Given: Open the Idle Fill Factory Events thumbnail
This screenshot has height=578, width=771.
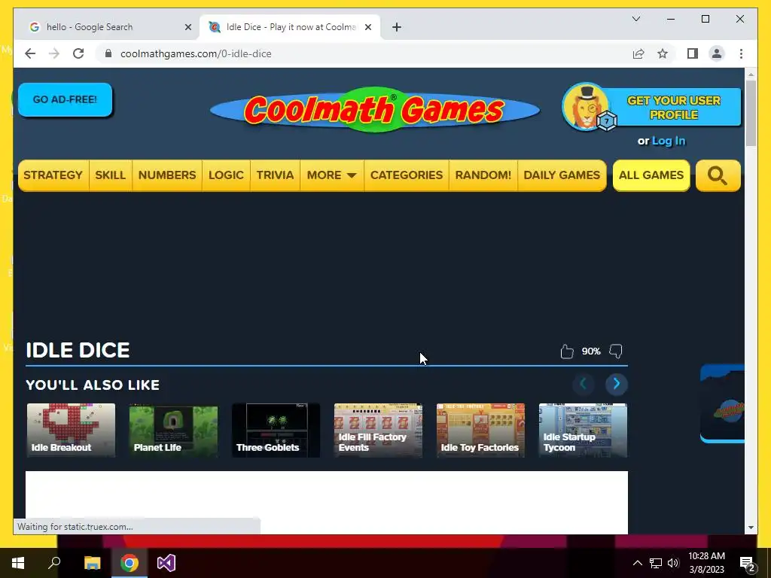Looking at the screenshot, I should pos(378,430).
